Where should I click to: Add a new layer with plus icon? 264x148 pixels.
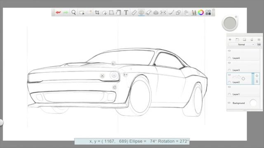point(230,39)
